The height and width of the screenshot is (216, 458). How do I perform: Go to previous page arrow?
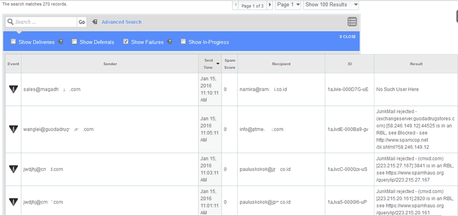(235, 5)
